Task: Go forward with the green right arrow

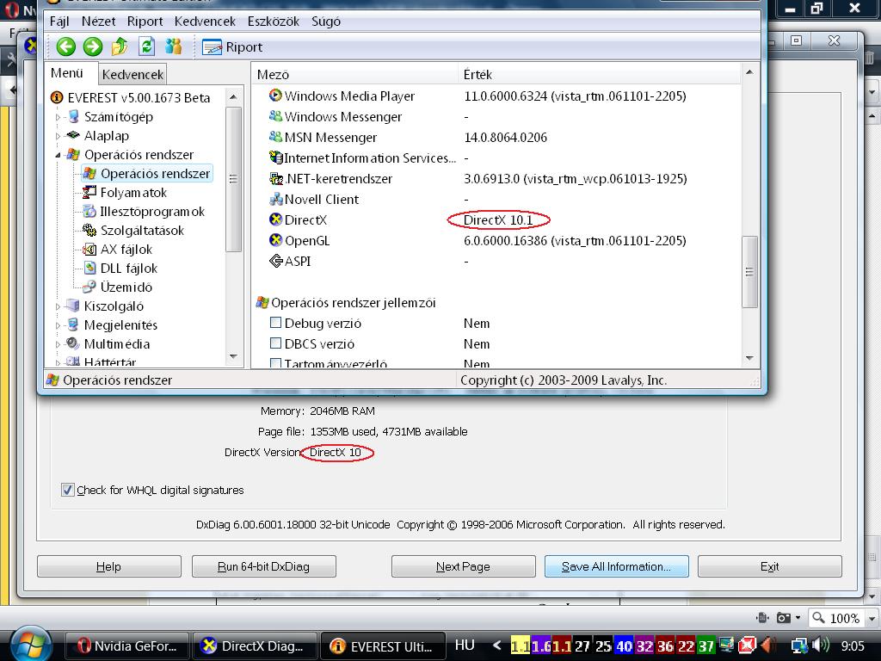Action: (93, 46)
